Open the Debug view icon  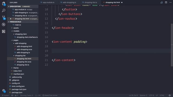(4, 25)
